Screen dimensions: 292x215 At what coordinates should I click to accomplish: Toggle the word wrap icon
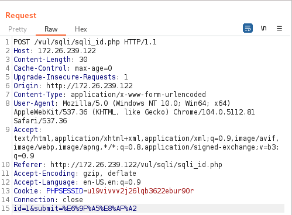tap(248, 28)
